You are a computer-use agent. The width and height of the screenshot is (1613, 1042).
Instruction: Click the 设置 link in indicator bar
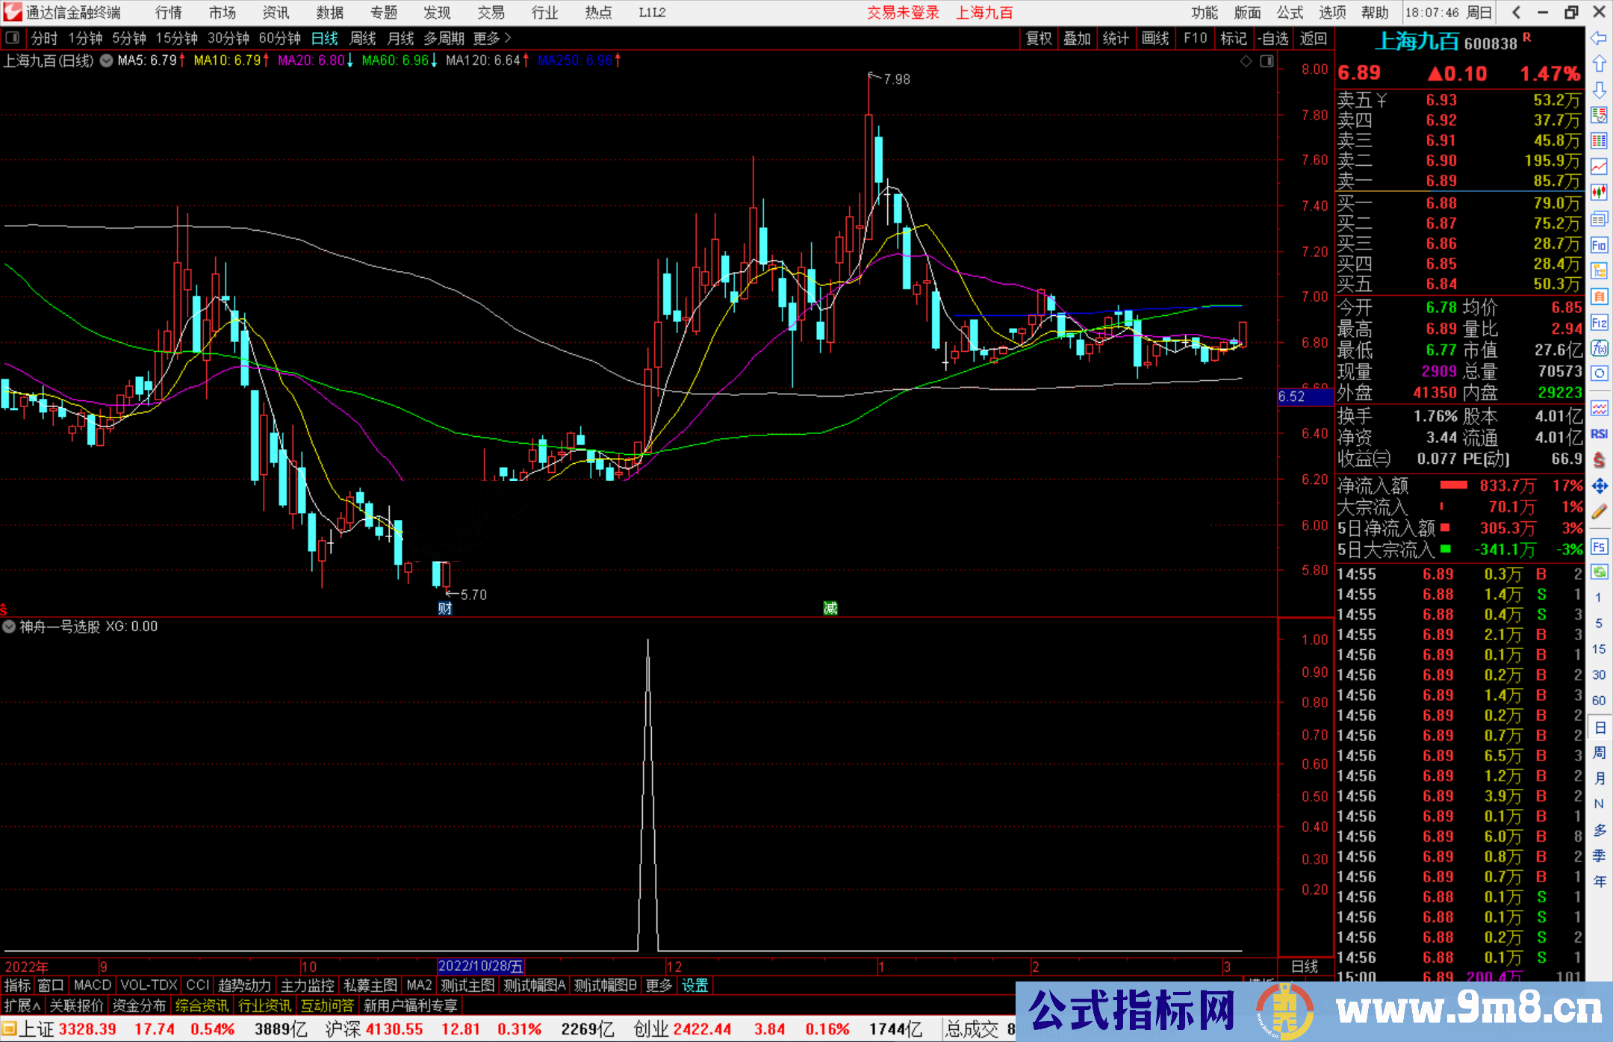coord(694,985)
